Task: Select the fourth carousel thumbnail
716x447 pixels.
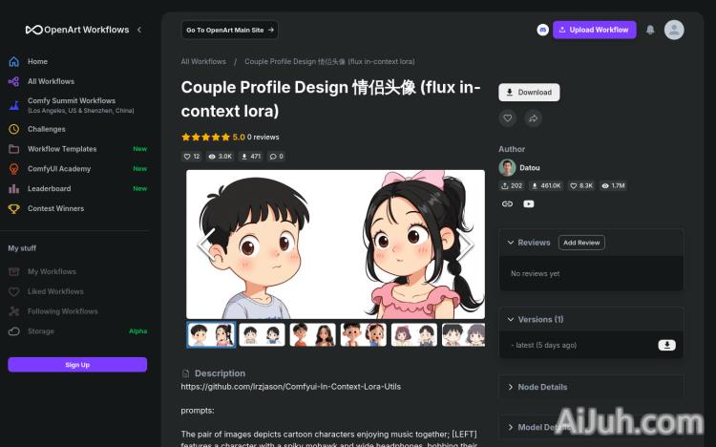Action: pyautogui.click(x=364, y=334)
